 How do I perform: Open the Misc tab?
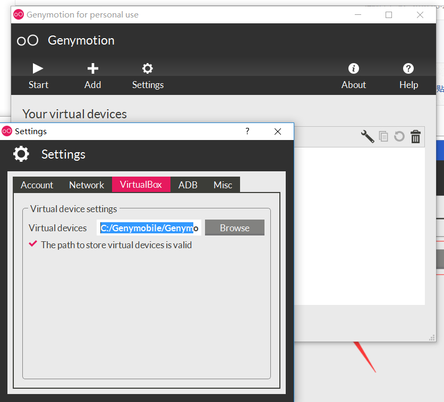click(223, 185)
